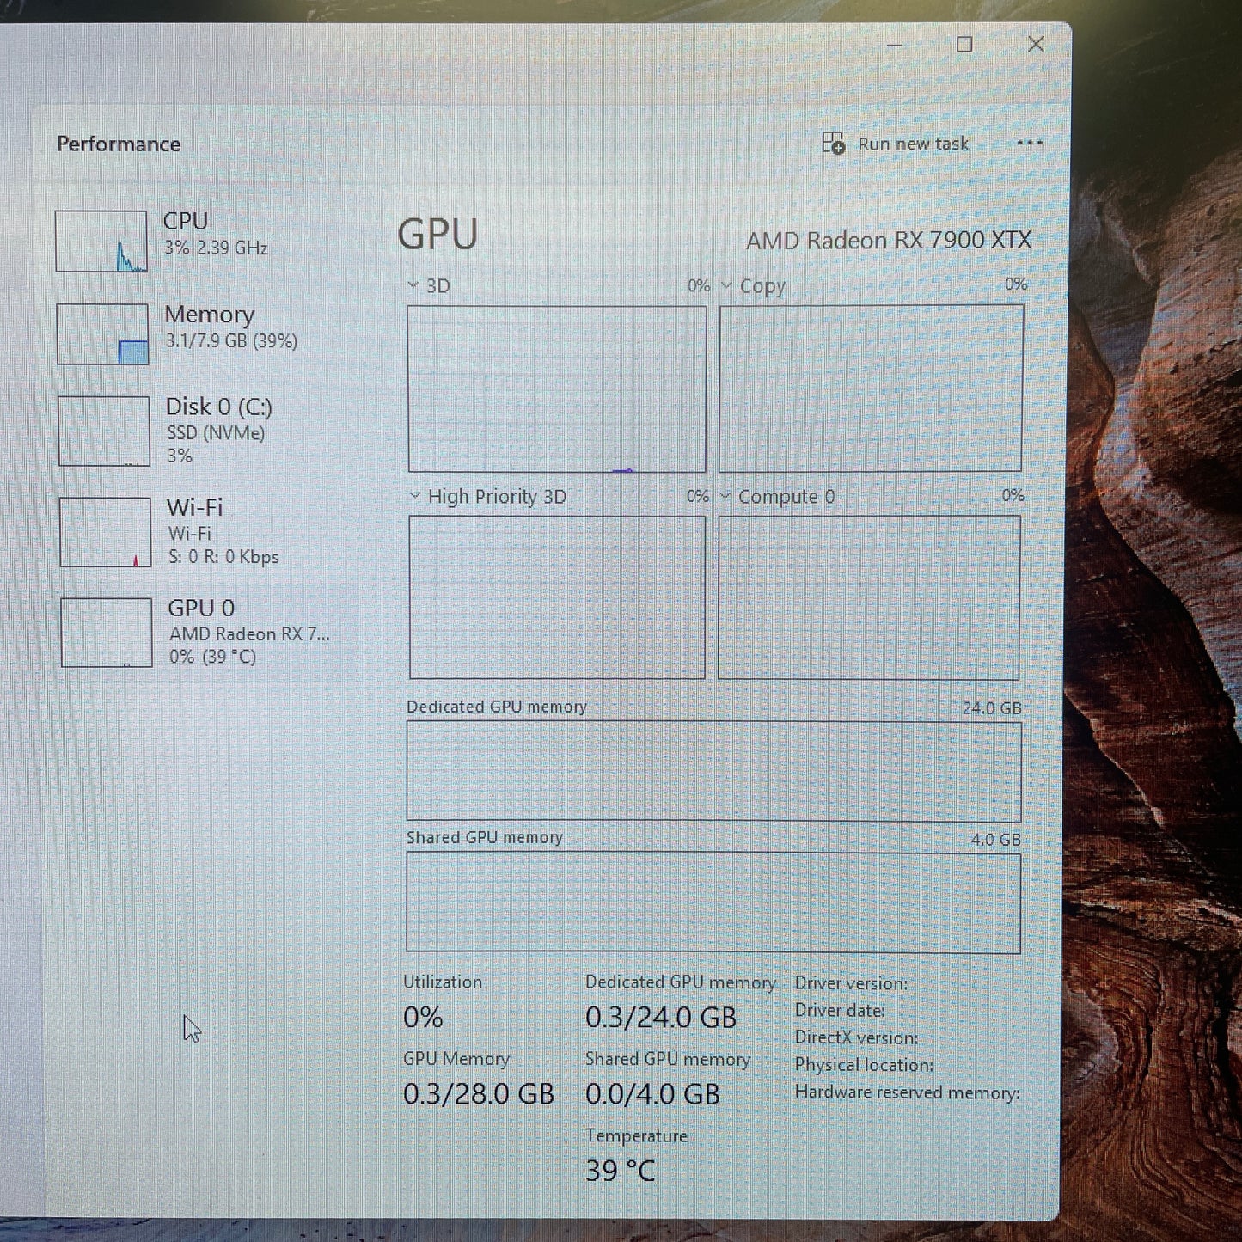Expand the 3D engine dropdown chevron
This screenshot has width=1242, height=1242.
(413, 284)
